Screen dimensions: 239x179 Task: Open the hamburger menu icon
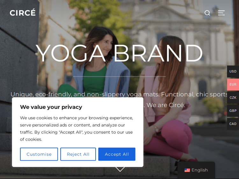(221, 13)
